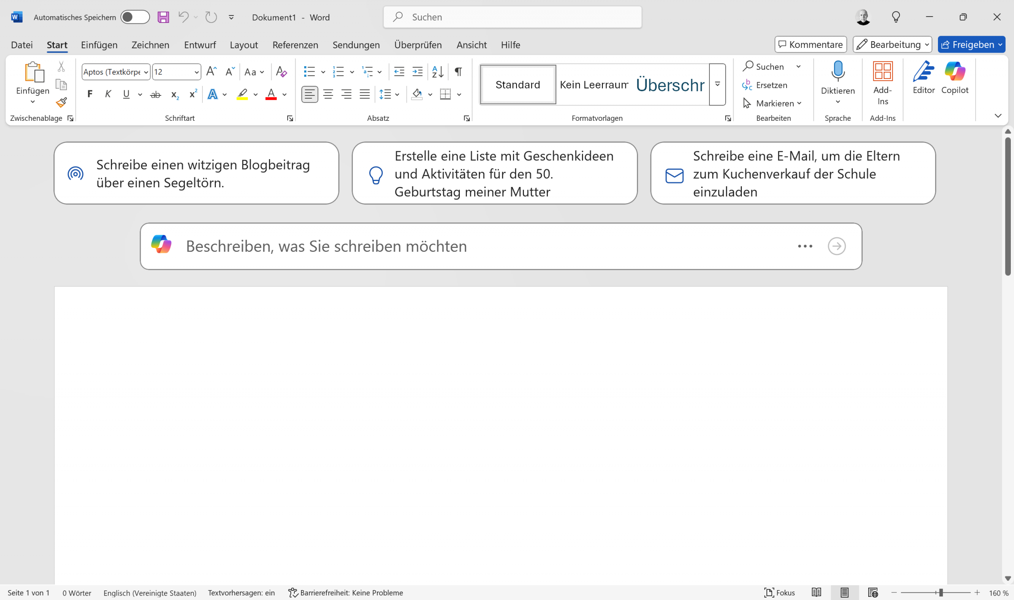The image size is (1014, 600).
Task: Toggle center text alignment
Action: point(328,94)
